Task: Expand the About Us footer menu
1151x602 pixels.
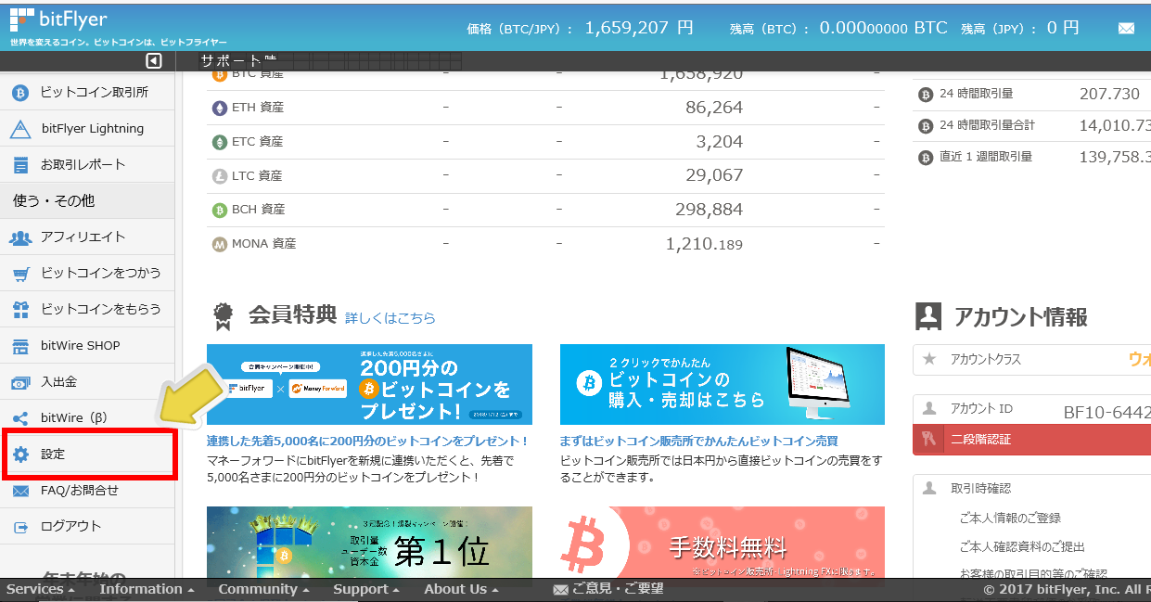Action: click(461, 589)
